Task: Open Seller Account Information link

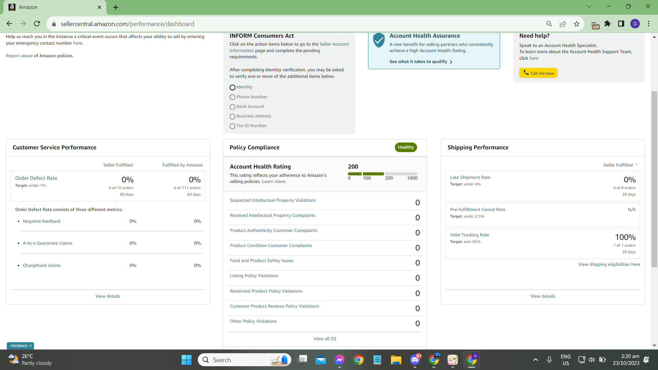Action: click(x=289, y=47)
